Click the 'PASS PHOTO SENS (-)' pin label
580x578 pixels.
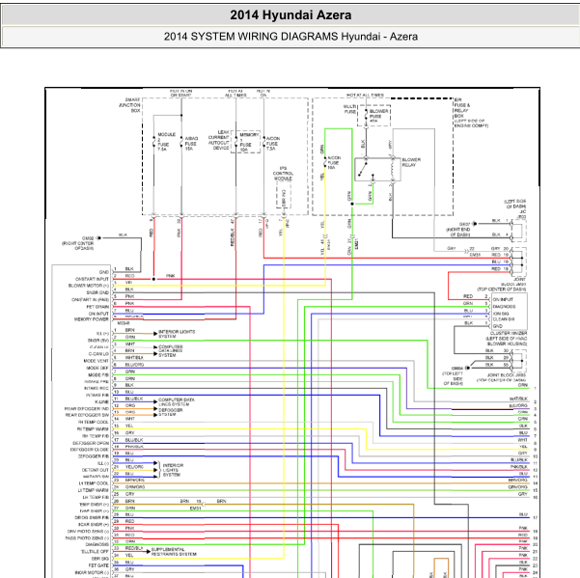(87, 538)
